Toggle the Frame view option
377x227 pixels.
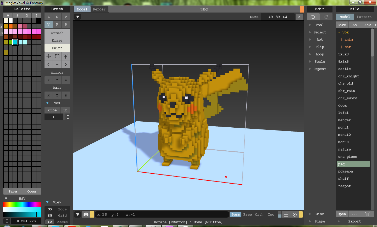[x=62, y=222]
